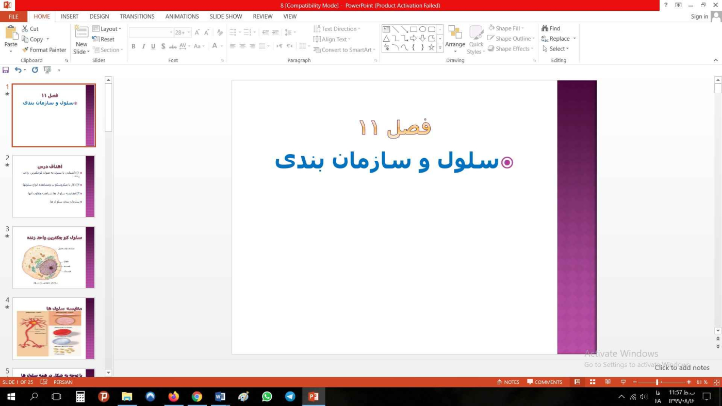Viewport: 722px width, 406px height.
Task: Click the Save icon in Quick Access Toolbar
Action: click(6, 70)
